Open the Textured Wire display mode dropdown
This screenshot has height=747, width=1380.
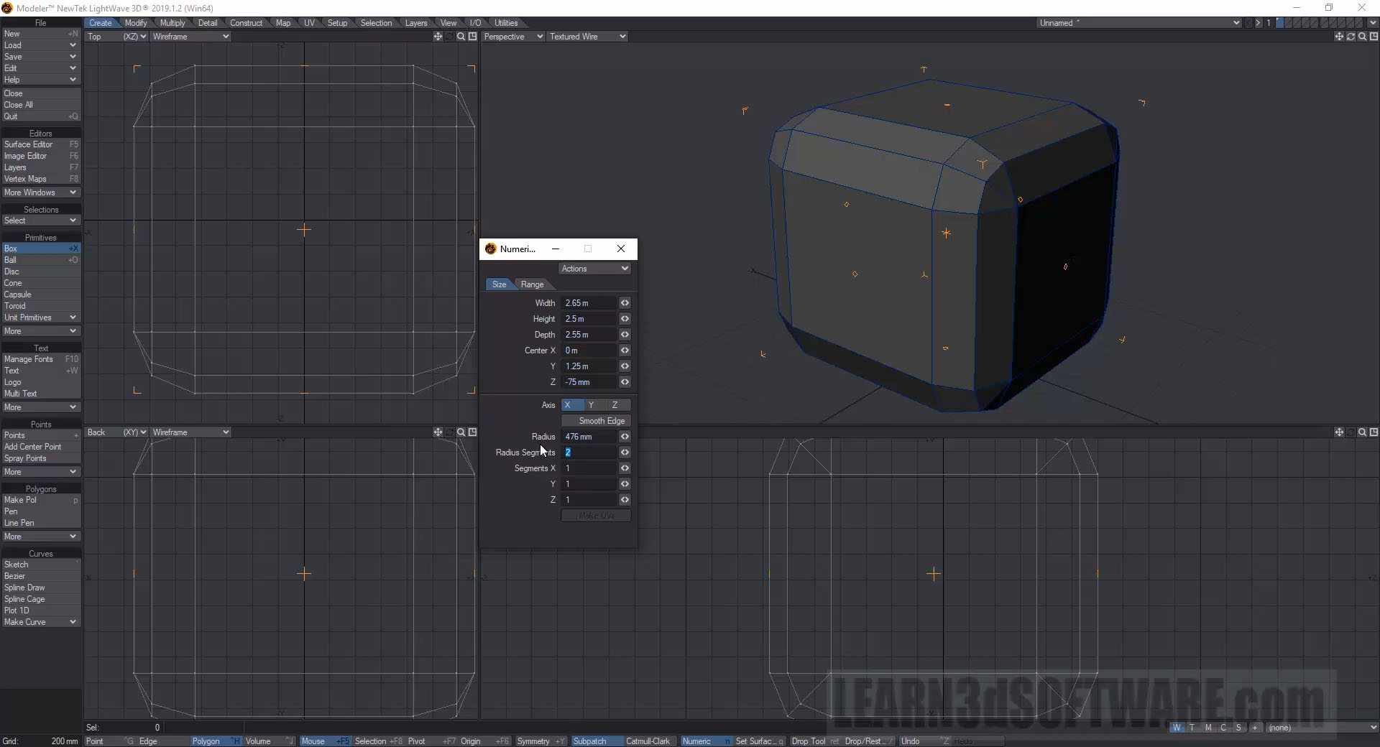[x=587, y=37]
